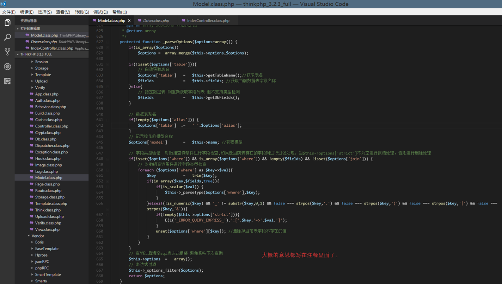Open the 转到(G) menu
Viewport: 502px width, 284px height.
point(82,12)
